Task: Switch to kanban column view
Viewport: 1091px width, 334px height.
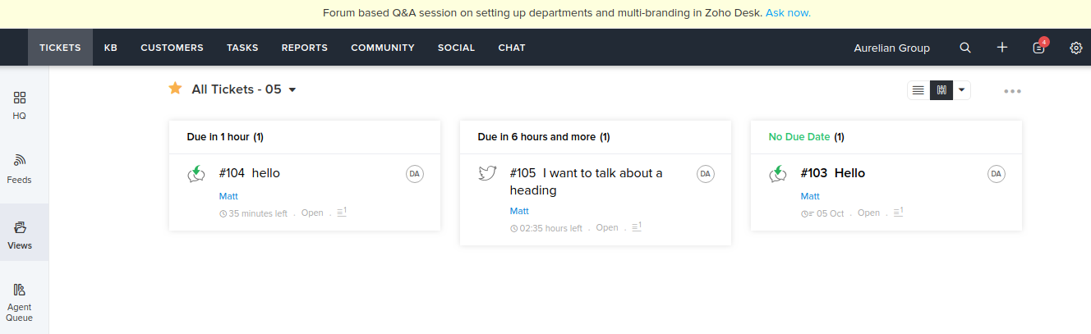Action: pyautogui.click(x=941, y=89)
